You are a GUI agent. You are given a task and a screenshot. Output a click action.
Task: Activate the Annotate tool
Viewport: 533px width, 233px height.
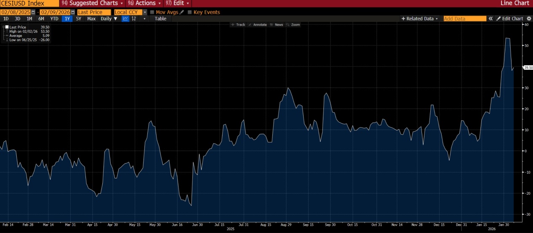[x=257, y=25]
